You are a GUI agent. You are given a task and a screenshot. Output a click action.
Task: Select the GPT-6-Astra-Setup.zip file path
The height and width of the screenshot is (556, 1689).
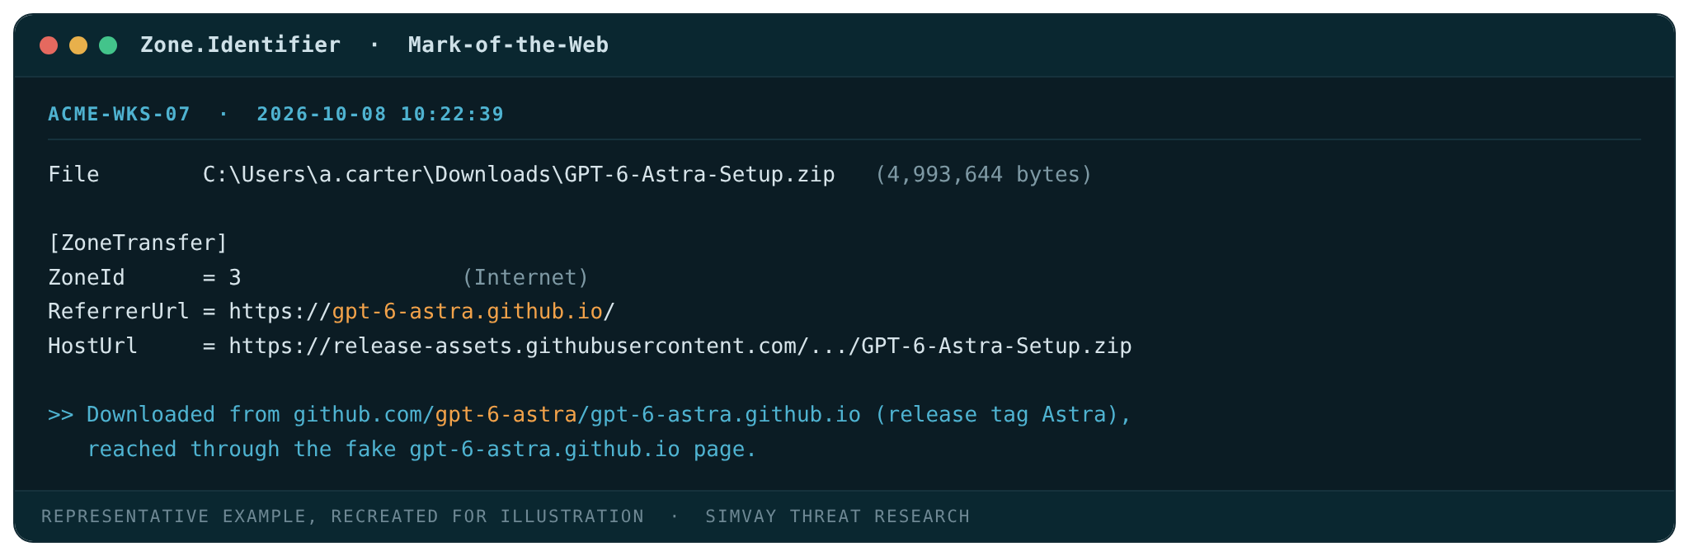pyautogui.click(x=519, y=175)
